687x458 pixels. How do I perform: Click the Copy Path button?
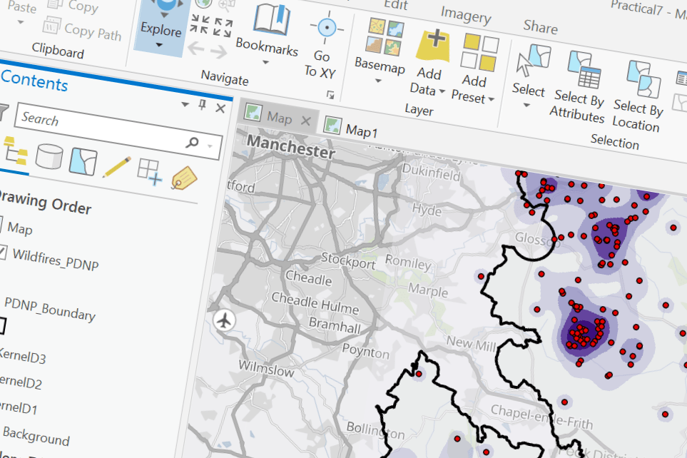point(82,31)
